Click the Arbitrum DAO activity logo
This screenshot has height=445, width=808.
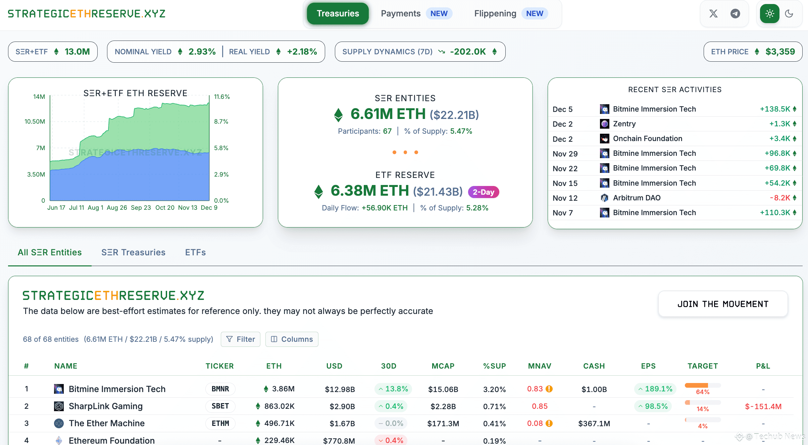(x=604, y=198)
